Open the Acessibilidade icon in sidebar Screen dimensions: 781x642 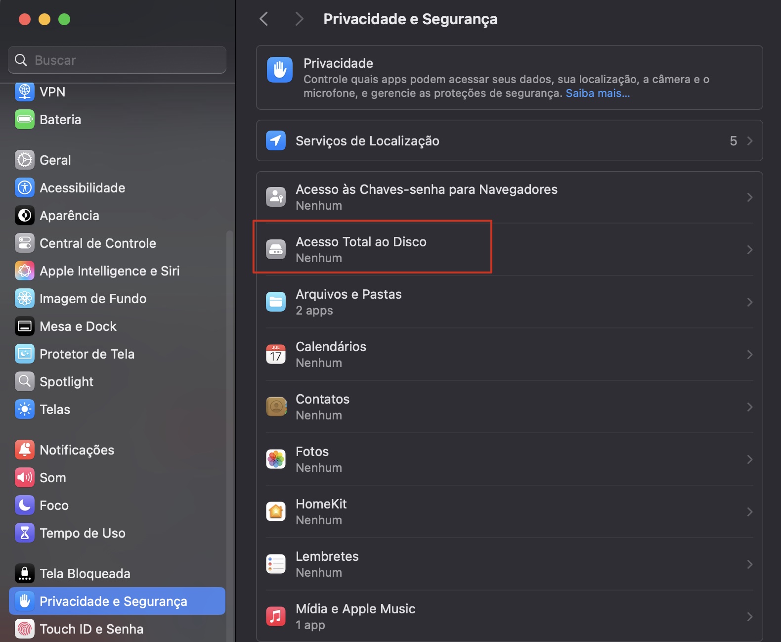tap(25, 187)
